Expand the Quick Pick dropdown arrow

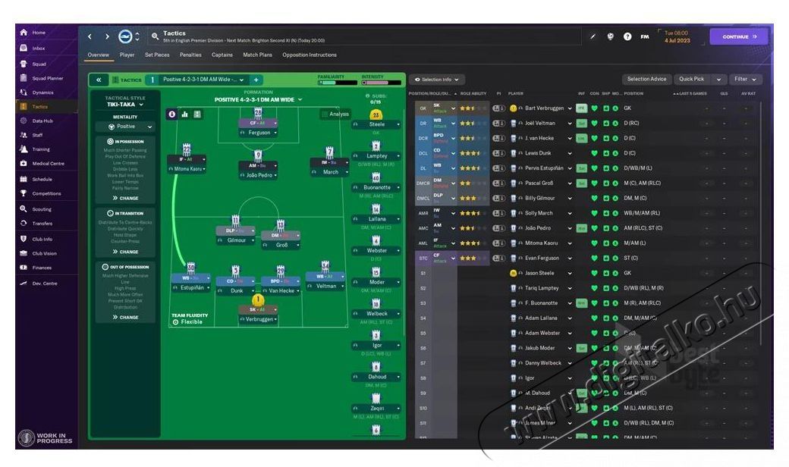click(x=718, y=80)
